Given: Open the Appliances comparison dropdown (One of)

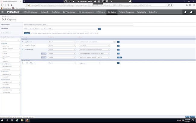Looking at the screenshot, I should tap(62, 42).
